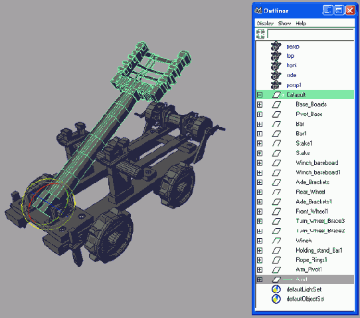This screenshot has width=360, height=318.
Task: Select Winch_baseboard in the outliner
Action: click(x=317, y=163)
